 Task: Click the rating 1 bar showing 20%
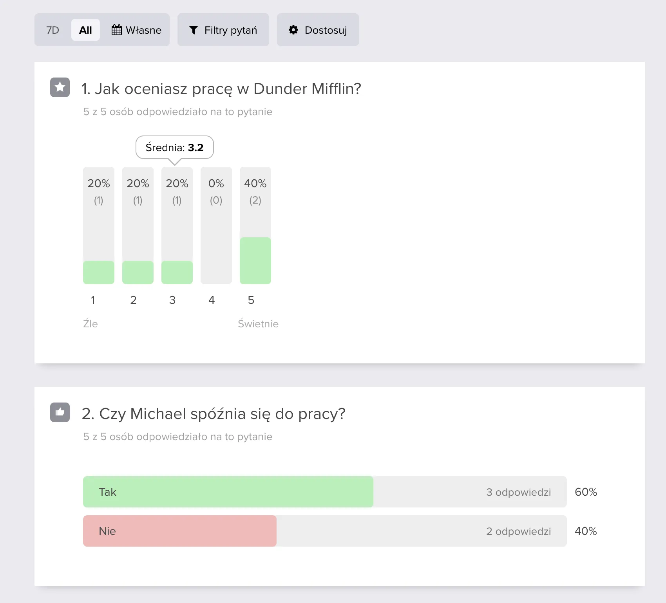(x=99, y=226)
